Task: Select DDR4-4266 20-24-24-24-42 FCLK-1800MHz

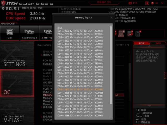Action: pos(80,116)
